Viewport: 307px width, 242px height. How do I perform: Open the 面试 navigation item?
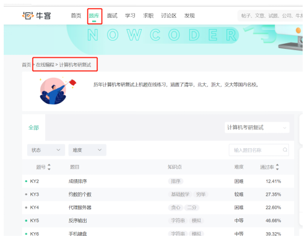point(112,15)
